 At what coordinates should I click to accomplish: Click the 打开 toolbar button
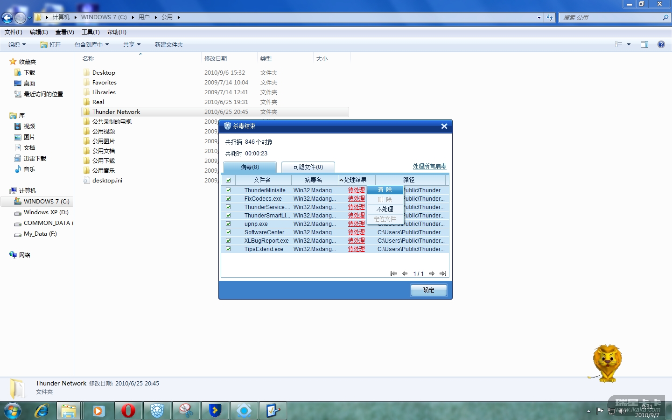[50, 44]
